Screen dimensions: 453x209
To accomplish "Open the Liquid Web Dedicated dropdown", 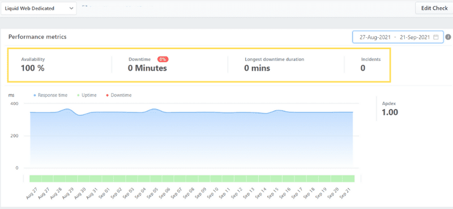I will coord(39,8).
